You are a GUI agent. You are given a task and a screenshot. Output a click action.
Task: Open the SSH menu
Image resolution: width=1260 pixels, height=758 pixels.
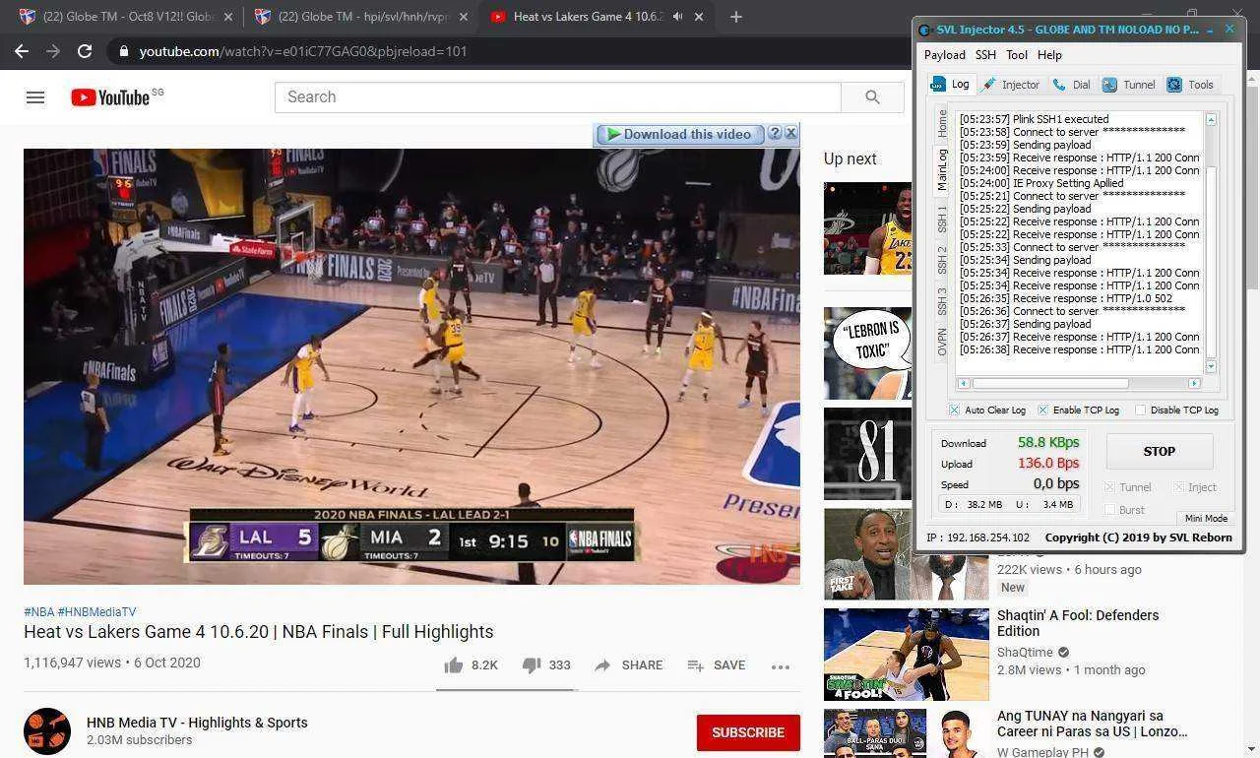[985, 55]
